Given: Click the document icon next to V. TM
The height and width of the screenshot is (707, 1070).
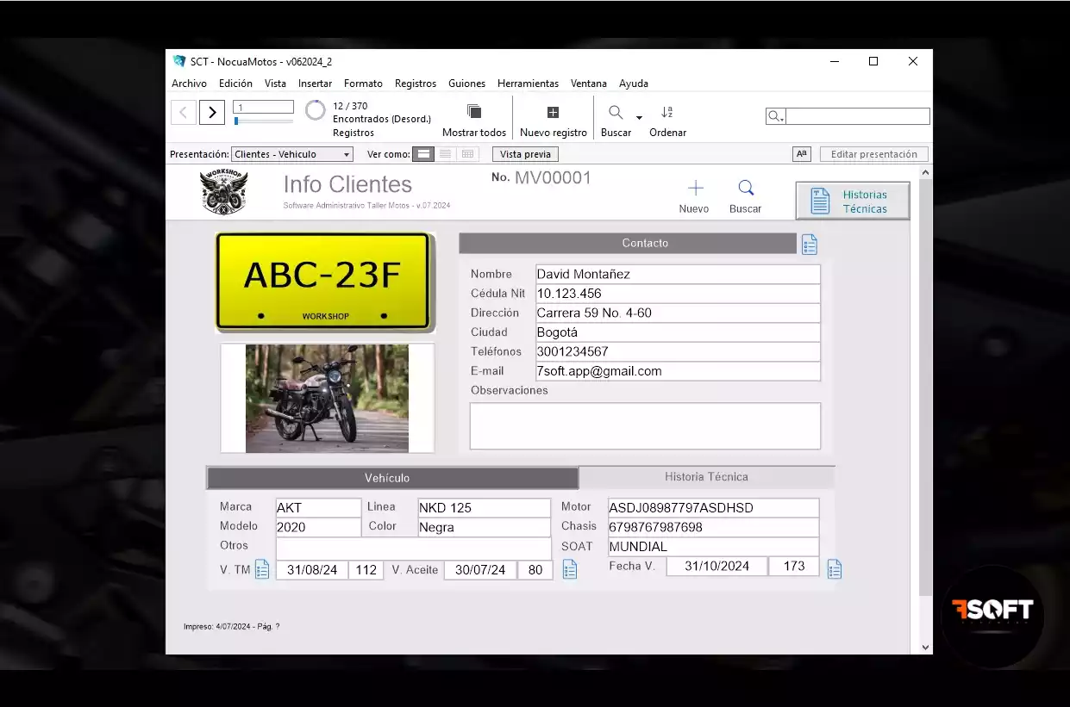Looking at the screenshot, I should (262, 569).
